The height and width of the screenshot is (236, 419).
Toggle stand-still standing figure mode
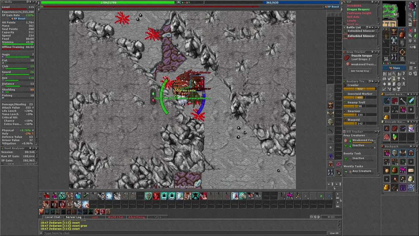point(415,30)
